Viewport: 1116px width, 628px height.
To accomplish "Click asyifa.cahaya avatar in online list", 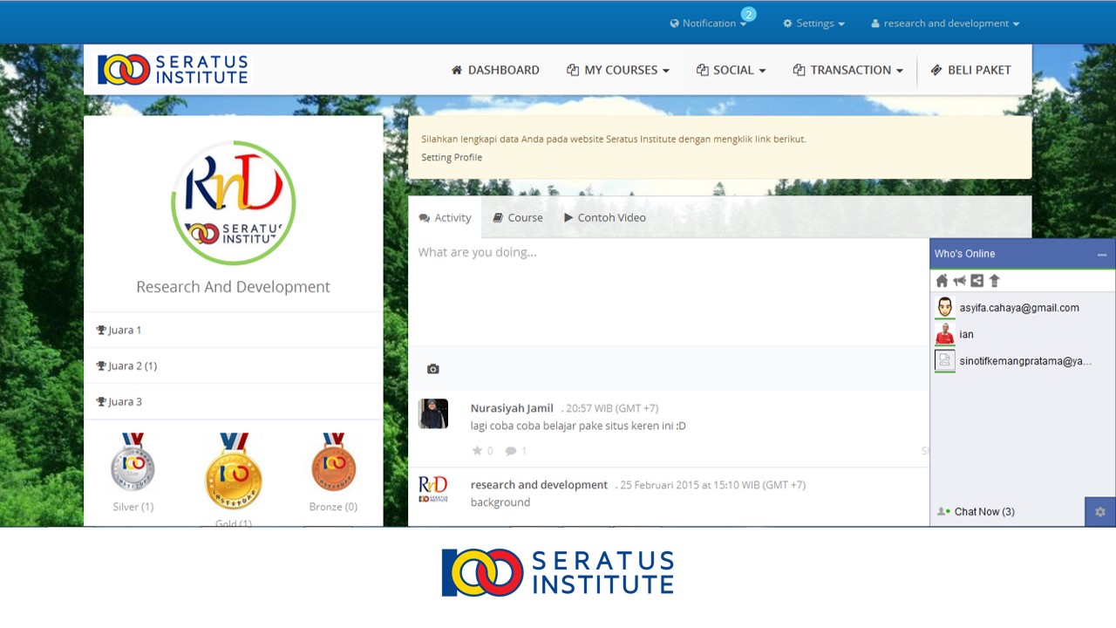I will tap(945, 308).
